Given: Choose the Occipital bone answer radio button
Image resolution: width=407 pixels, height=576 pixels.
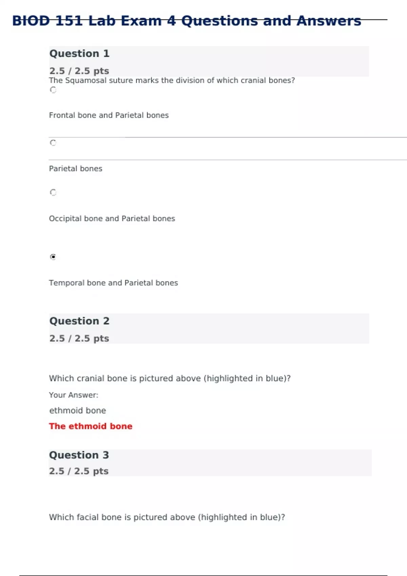Looking at the screenshot, I should pos(53,192).
